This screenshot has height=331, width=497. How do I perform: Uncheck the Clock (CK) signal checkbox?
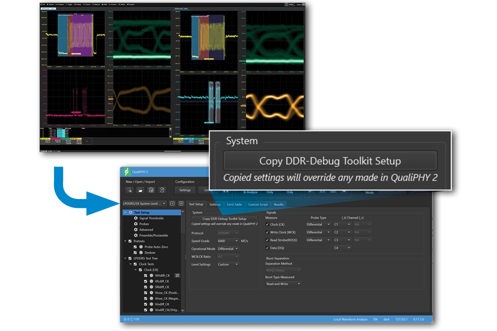click(267, 224)
